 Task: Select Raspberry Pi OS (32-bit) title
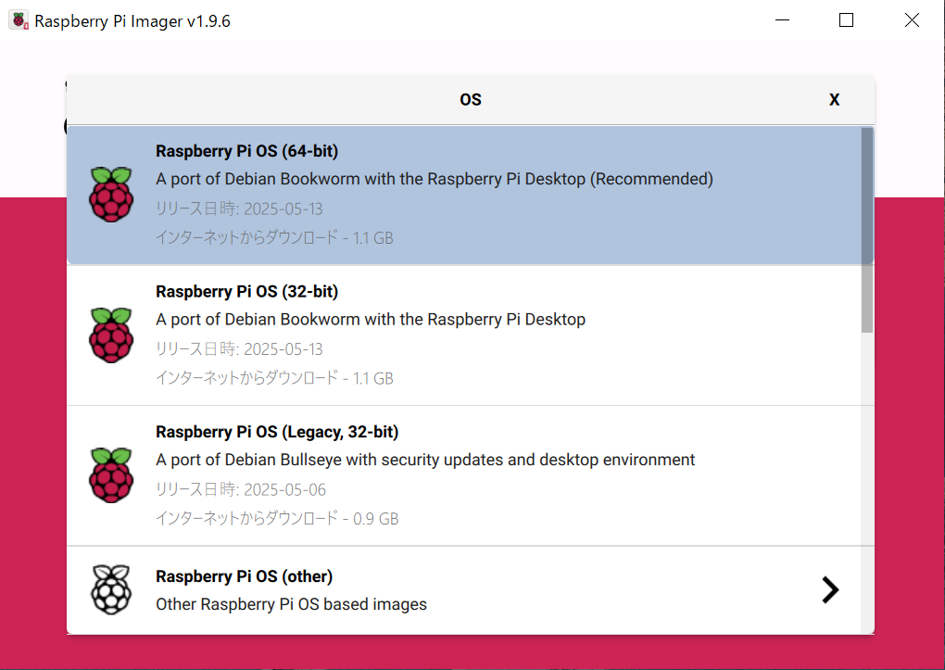pyautogui.click(x=246, y=292)
